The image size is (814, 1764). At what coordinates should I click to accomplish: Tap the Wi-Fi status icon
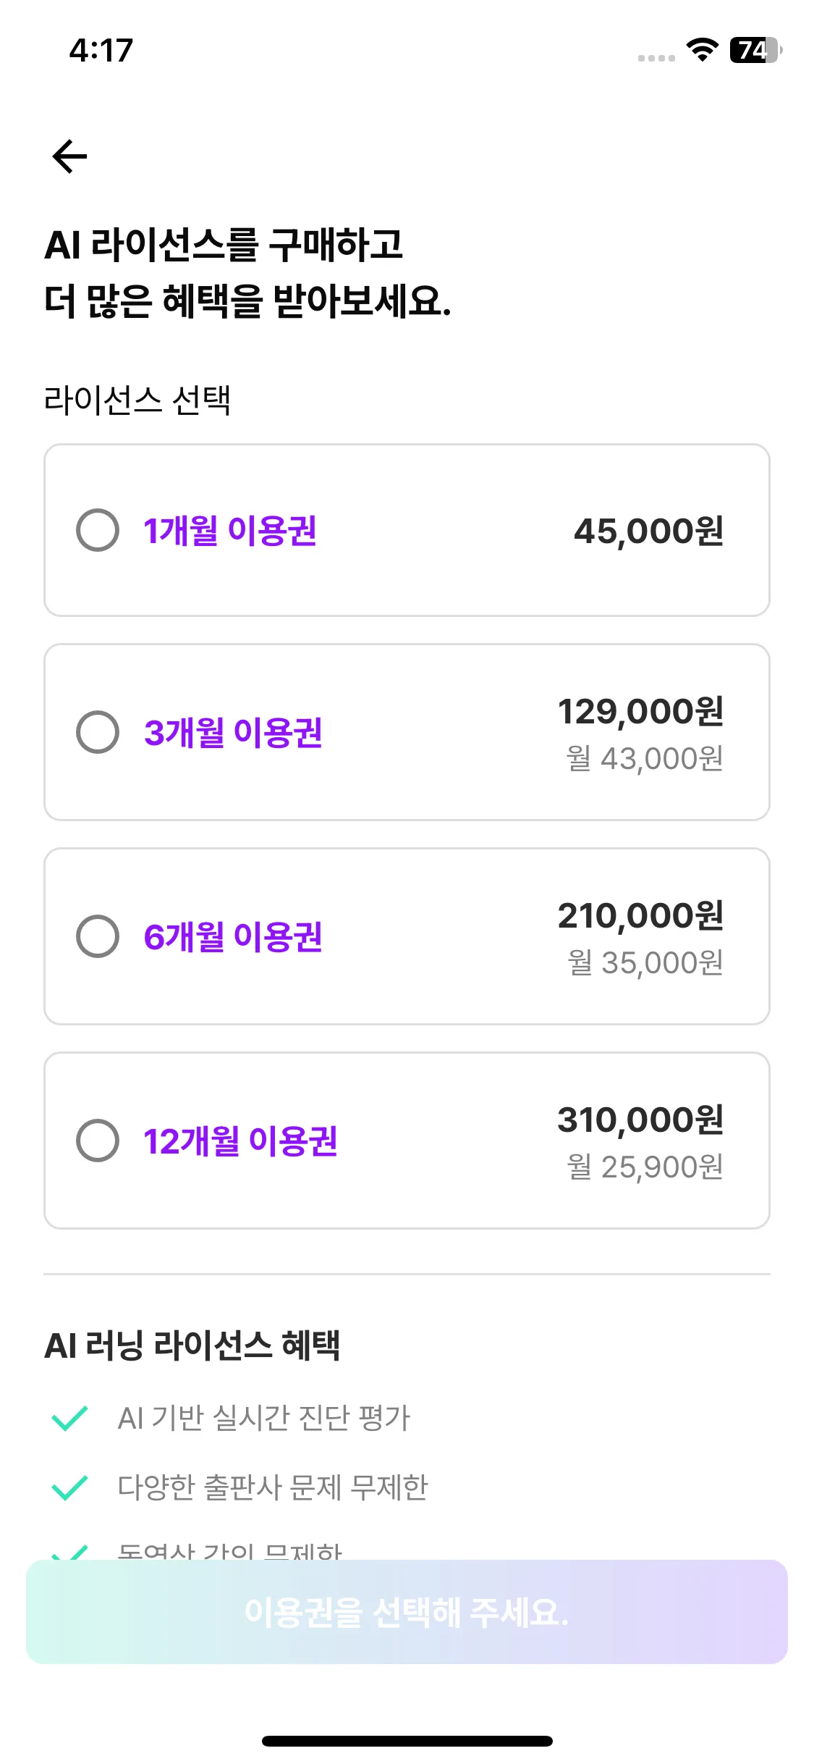[702, 50]
